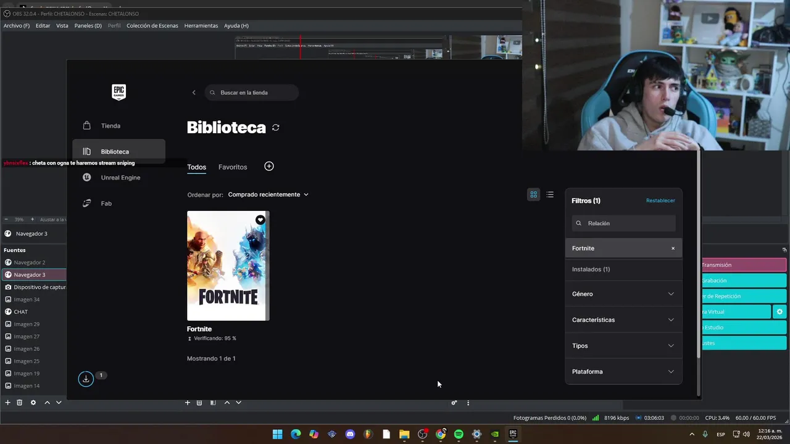Toggle favorite heart on Fortnite cover
The height and width of the screenshot is (444, 790).
(x=260, y=220)
